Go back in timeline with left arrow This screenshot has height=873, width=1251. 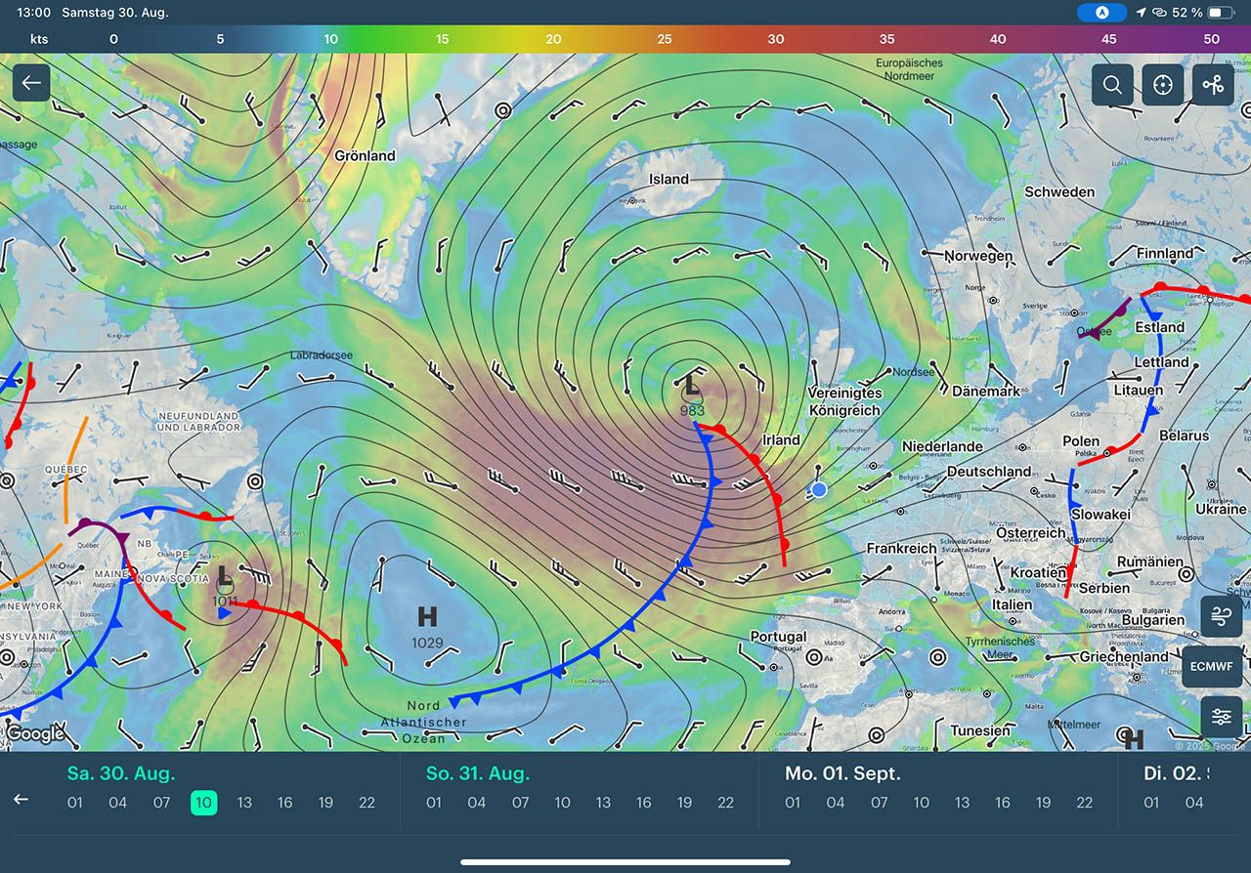point(21,800)
